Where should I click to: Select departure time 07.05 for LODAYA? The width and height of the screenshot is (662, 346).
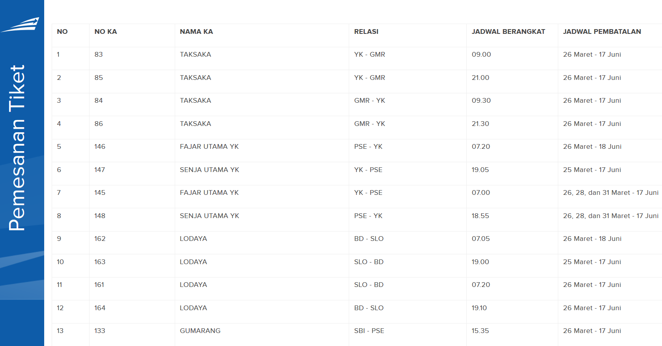click(481, 239)
